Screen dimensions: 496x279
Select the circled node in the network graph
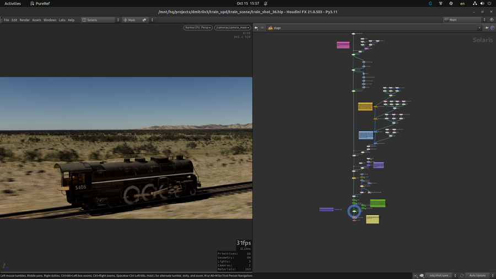(354, 211)
